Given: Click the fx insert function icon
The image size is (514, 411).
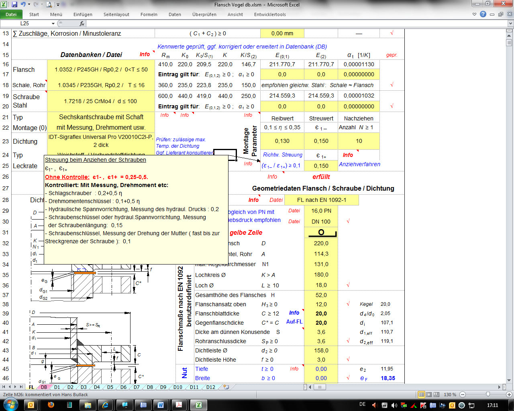Looking at the screenshot, I should [82, 24].
